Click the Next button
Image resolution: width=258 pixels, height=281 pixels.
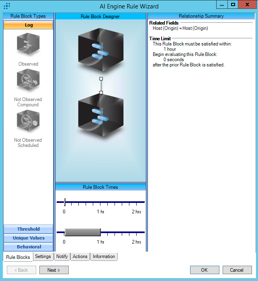click(x=54, y=270)
